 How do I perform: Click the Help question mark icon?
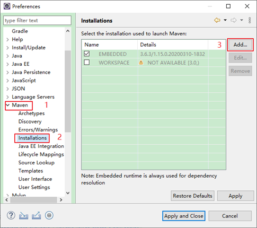pos(11,215)
